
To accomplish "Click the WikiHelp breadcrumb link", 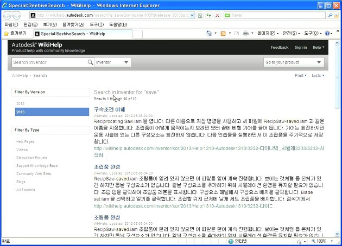I will pos(20,75).
